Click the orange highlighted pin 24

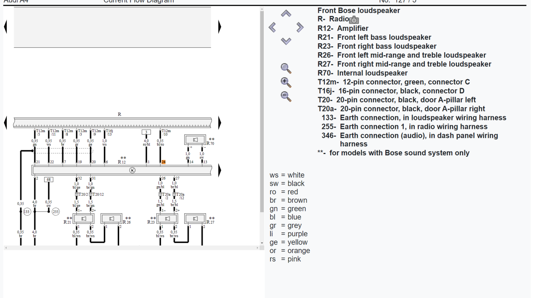coord(164,162)
